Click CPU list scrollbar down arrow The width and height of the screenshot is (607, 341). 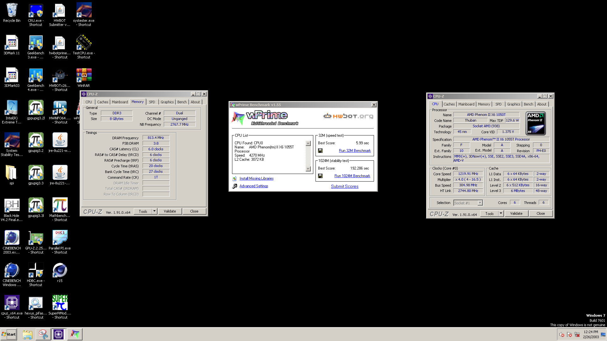[308, 169]
